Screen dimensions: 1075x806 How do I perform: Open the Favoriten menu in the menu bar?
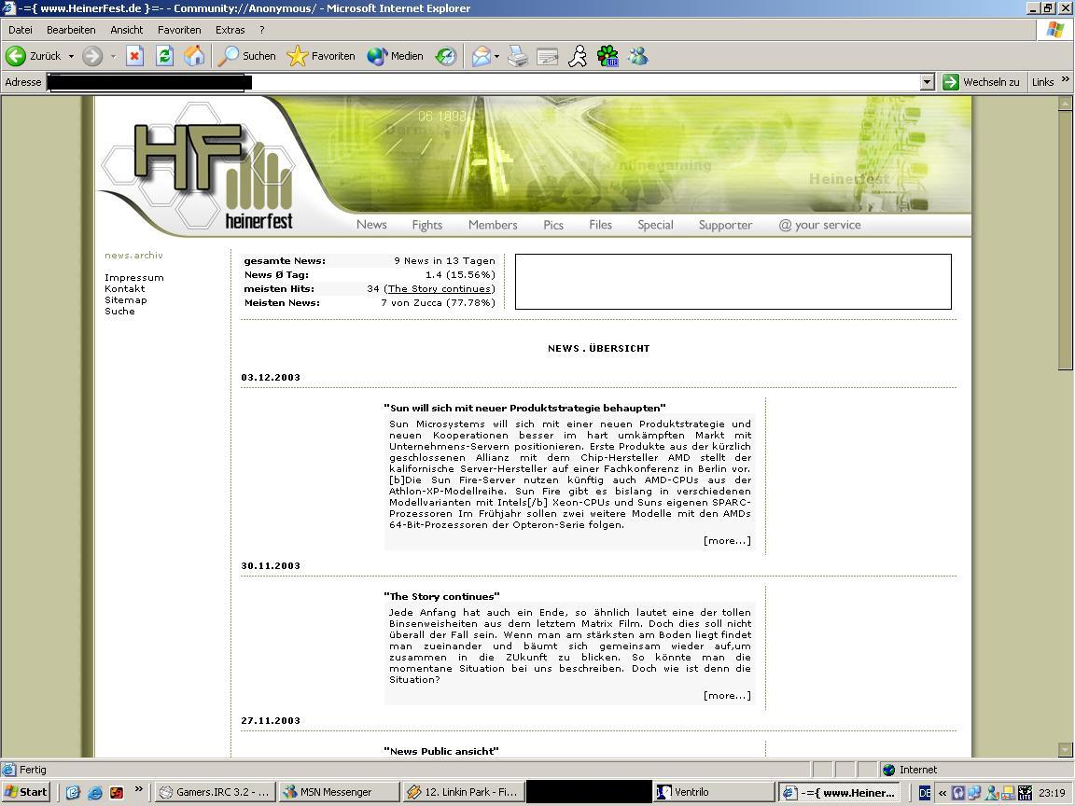click(x=179, y=30)
